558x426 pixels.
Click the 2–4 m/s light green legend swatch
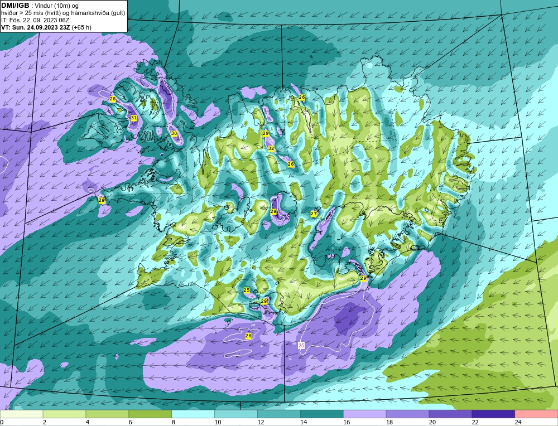coord(64,414)
